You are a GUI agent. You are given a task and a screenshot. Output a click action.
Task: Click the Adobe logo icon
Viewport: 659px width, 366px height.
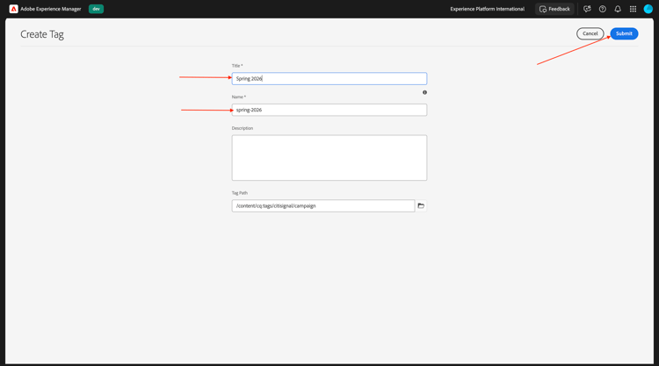click(x=13, y=9)
